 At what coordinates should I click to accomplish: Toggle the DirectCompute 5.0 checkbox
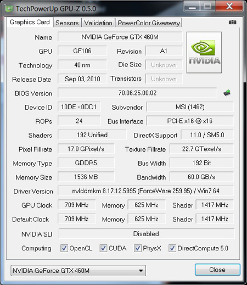[172, 248]
